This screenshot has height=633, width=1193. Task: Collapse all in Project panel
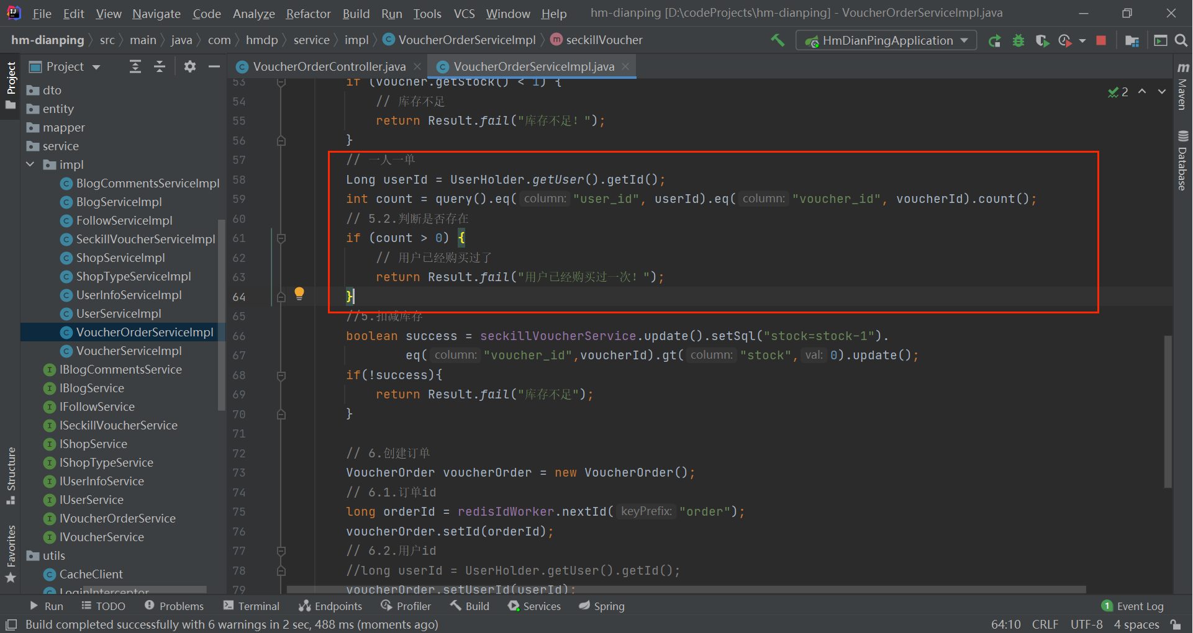point(160,66)
